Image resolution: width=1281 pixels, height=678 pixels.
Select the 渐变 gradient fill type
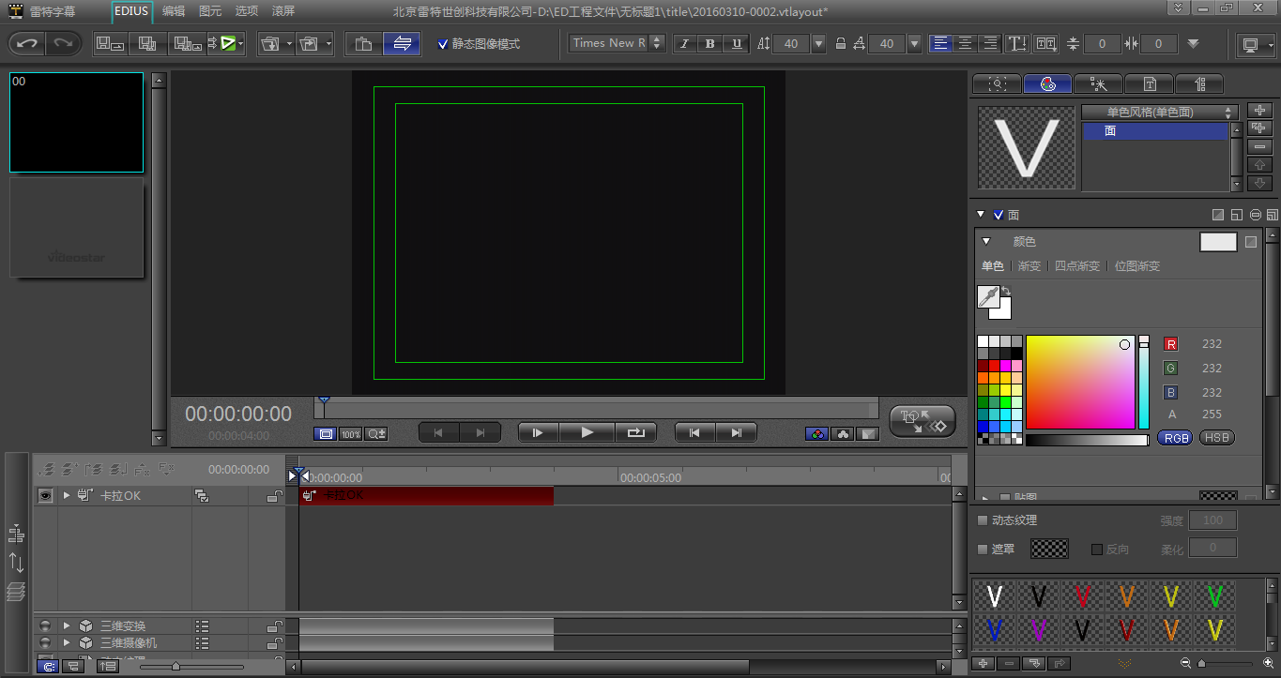pos(1029,266)
